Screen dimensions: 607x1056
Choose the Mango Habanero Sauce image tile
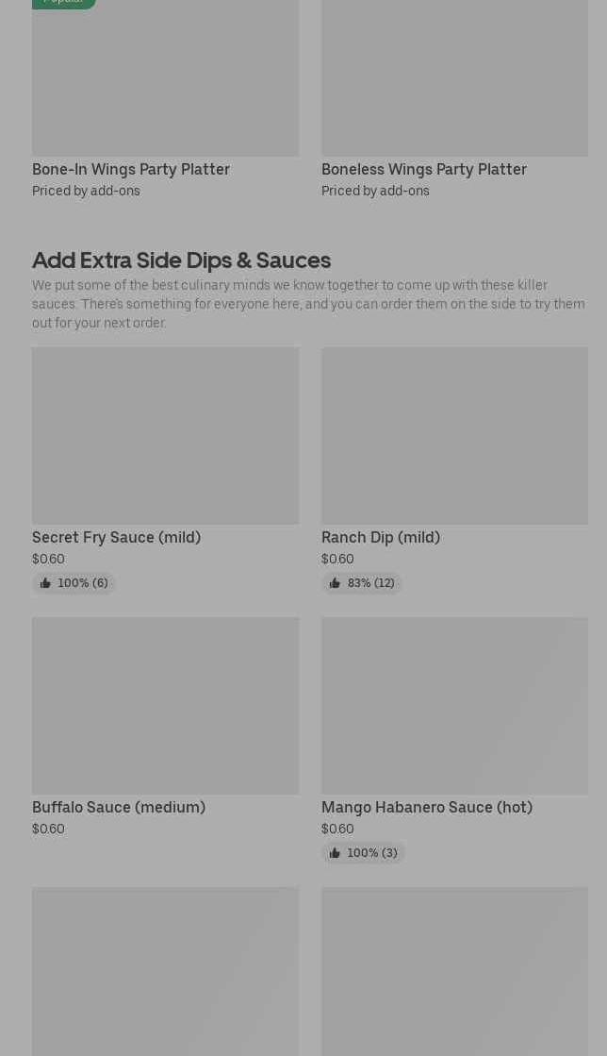tap(454, 705)
